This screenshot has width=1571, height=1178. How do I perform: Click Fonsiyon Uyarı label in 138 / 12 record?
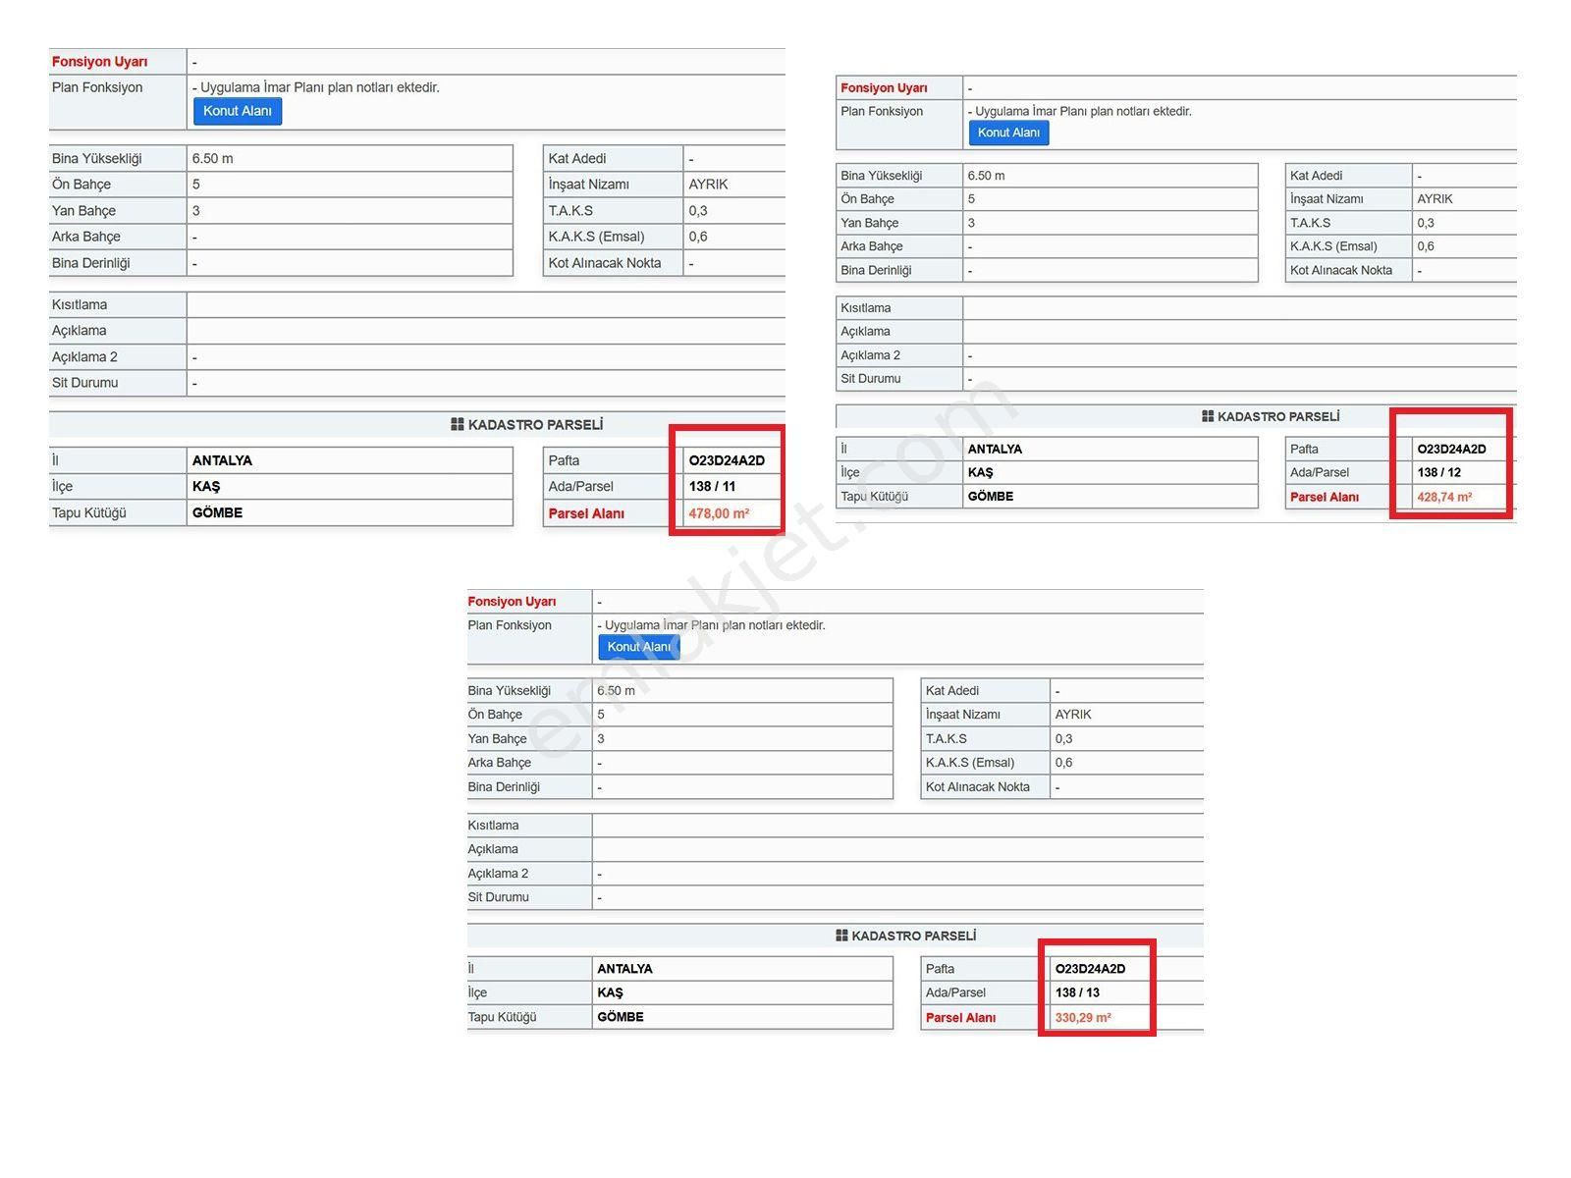click(884, 87)
